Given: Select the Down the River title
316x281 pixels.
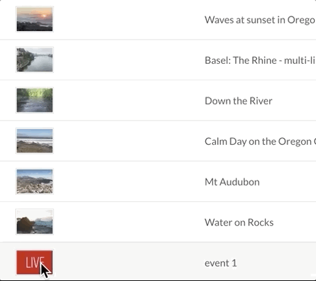Looking at the screenshot, I should click(238, 101).
